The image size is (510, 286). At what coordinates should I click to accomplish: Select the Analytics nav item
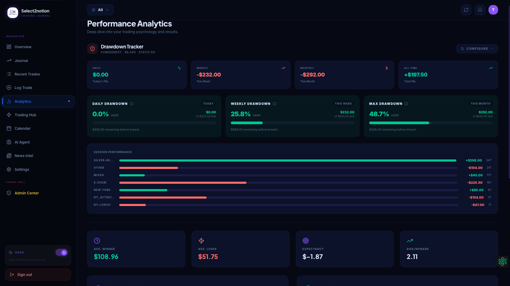(x=38, y=101)
